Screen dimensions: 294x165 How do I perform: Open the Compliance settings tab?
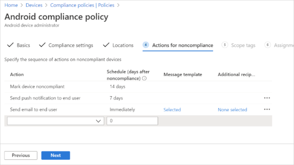[71, 45]
